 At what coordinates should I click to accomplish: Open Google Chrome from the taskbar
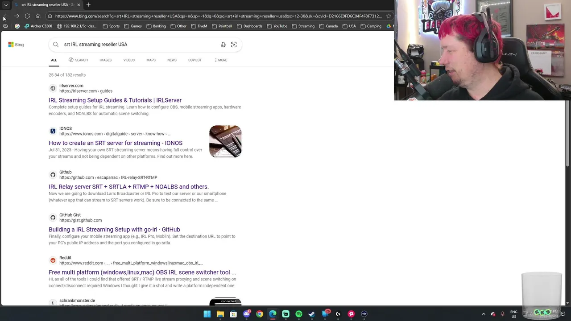[x=260, y=314]
